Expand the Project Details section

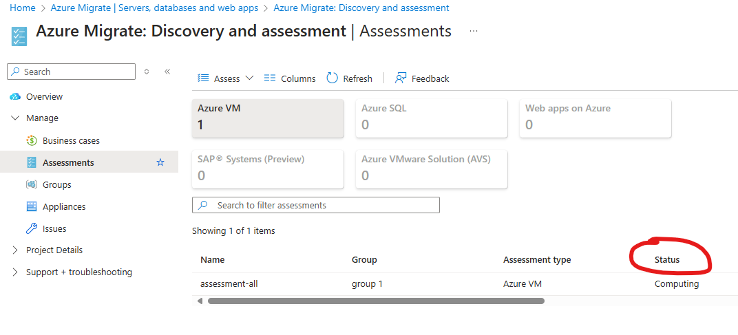tap(15, 250)
